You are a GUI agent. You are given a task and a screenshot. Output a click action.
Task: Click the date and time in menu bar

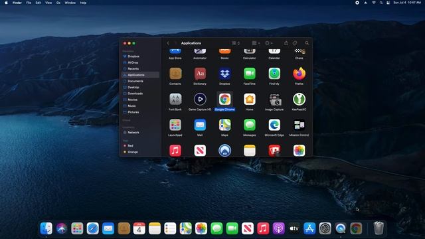click(x=407, y=3)
